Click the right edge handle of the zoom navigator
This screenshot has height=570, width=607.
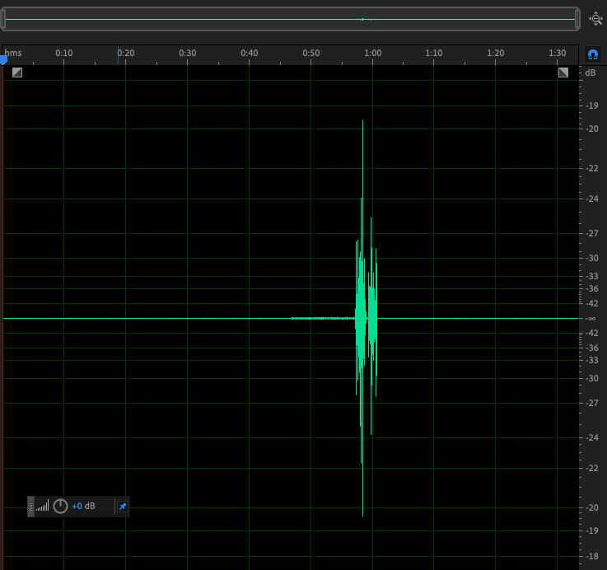point(577,18)
